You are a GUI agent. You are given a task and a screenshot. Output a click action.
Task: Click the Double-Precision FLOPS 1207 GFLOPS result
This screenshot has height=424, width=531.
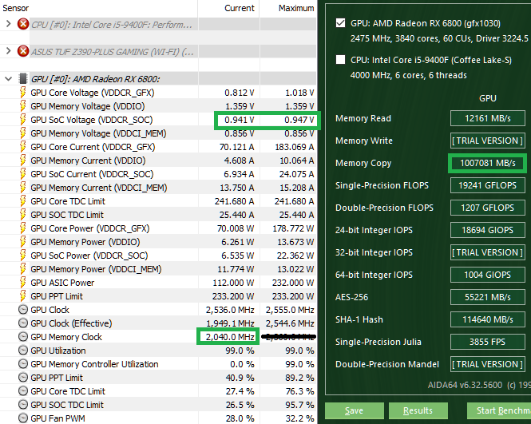488,208
